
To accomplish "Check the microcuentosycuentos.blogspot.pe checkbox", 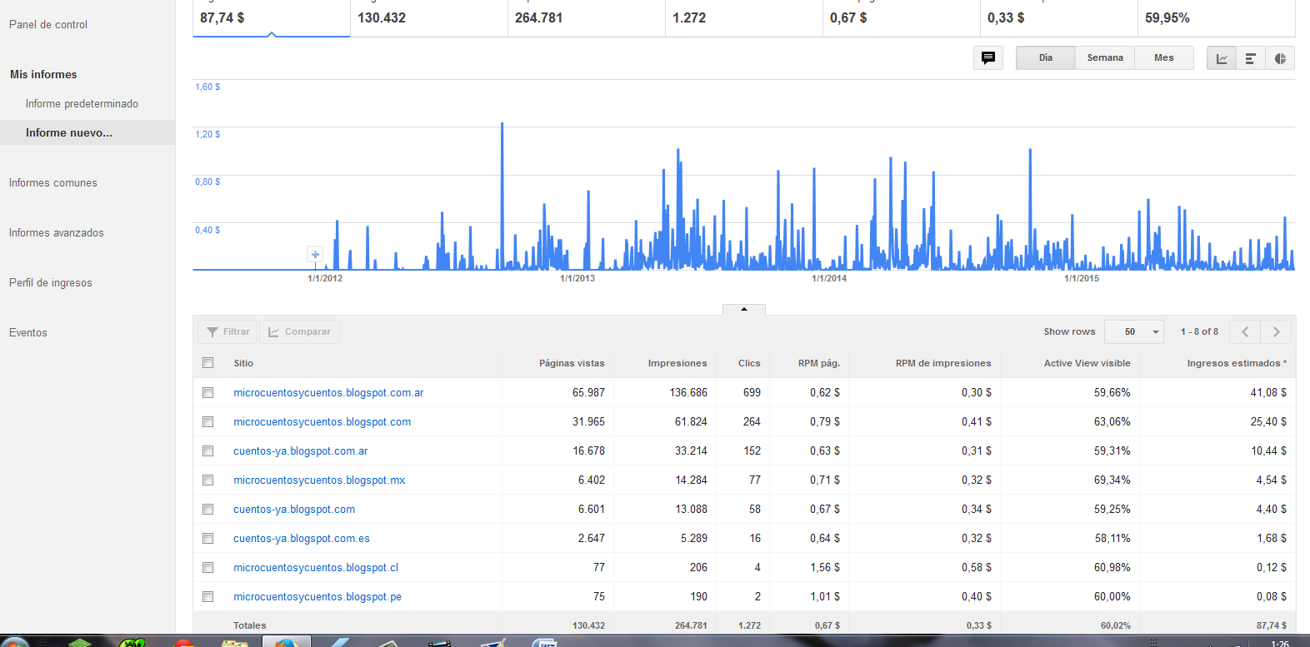I will point(208,596).
